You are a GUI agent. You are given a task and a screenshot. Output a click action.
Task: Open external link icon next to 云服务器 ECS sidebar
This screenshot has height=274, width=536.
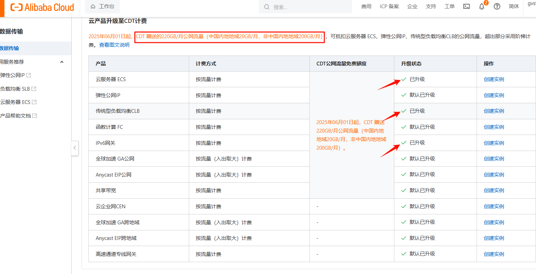pyautogui.click(x=34, y=102)
